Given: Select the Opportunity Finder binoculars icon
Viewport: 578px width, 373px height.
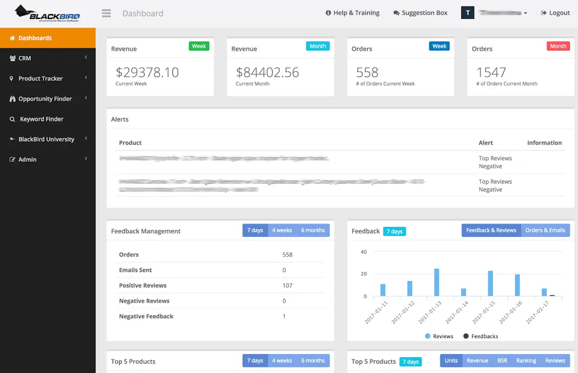Looking at the screenshot, I should [12, 98].
